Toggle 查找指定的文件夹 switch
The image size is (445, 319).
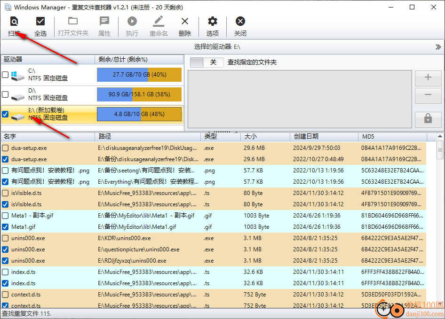tap(207, 62)
